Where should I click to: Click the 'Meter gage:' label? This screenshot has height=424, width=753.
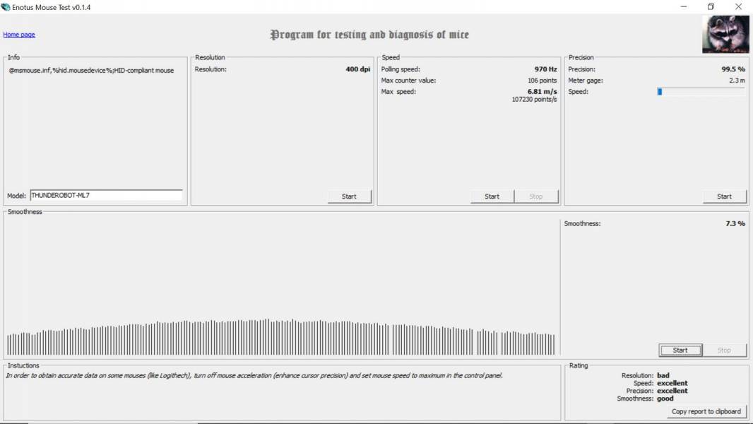click(586, 81)
